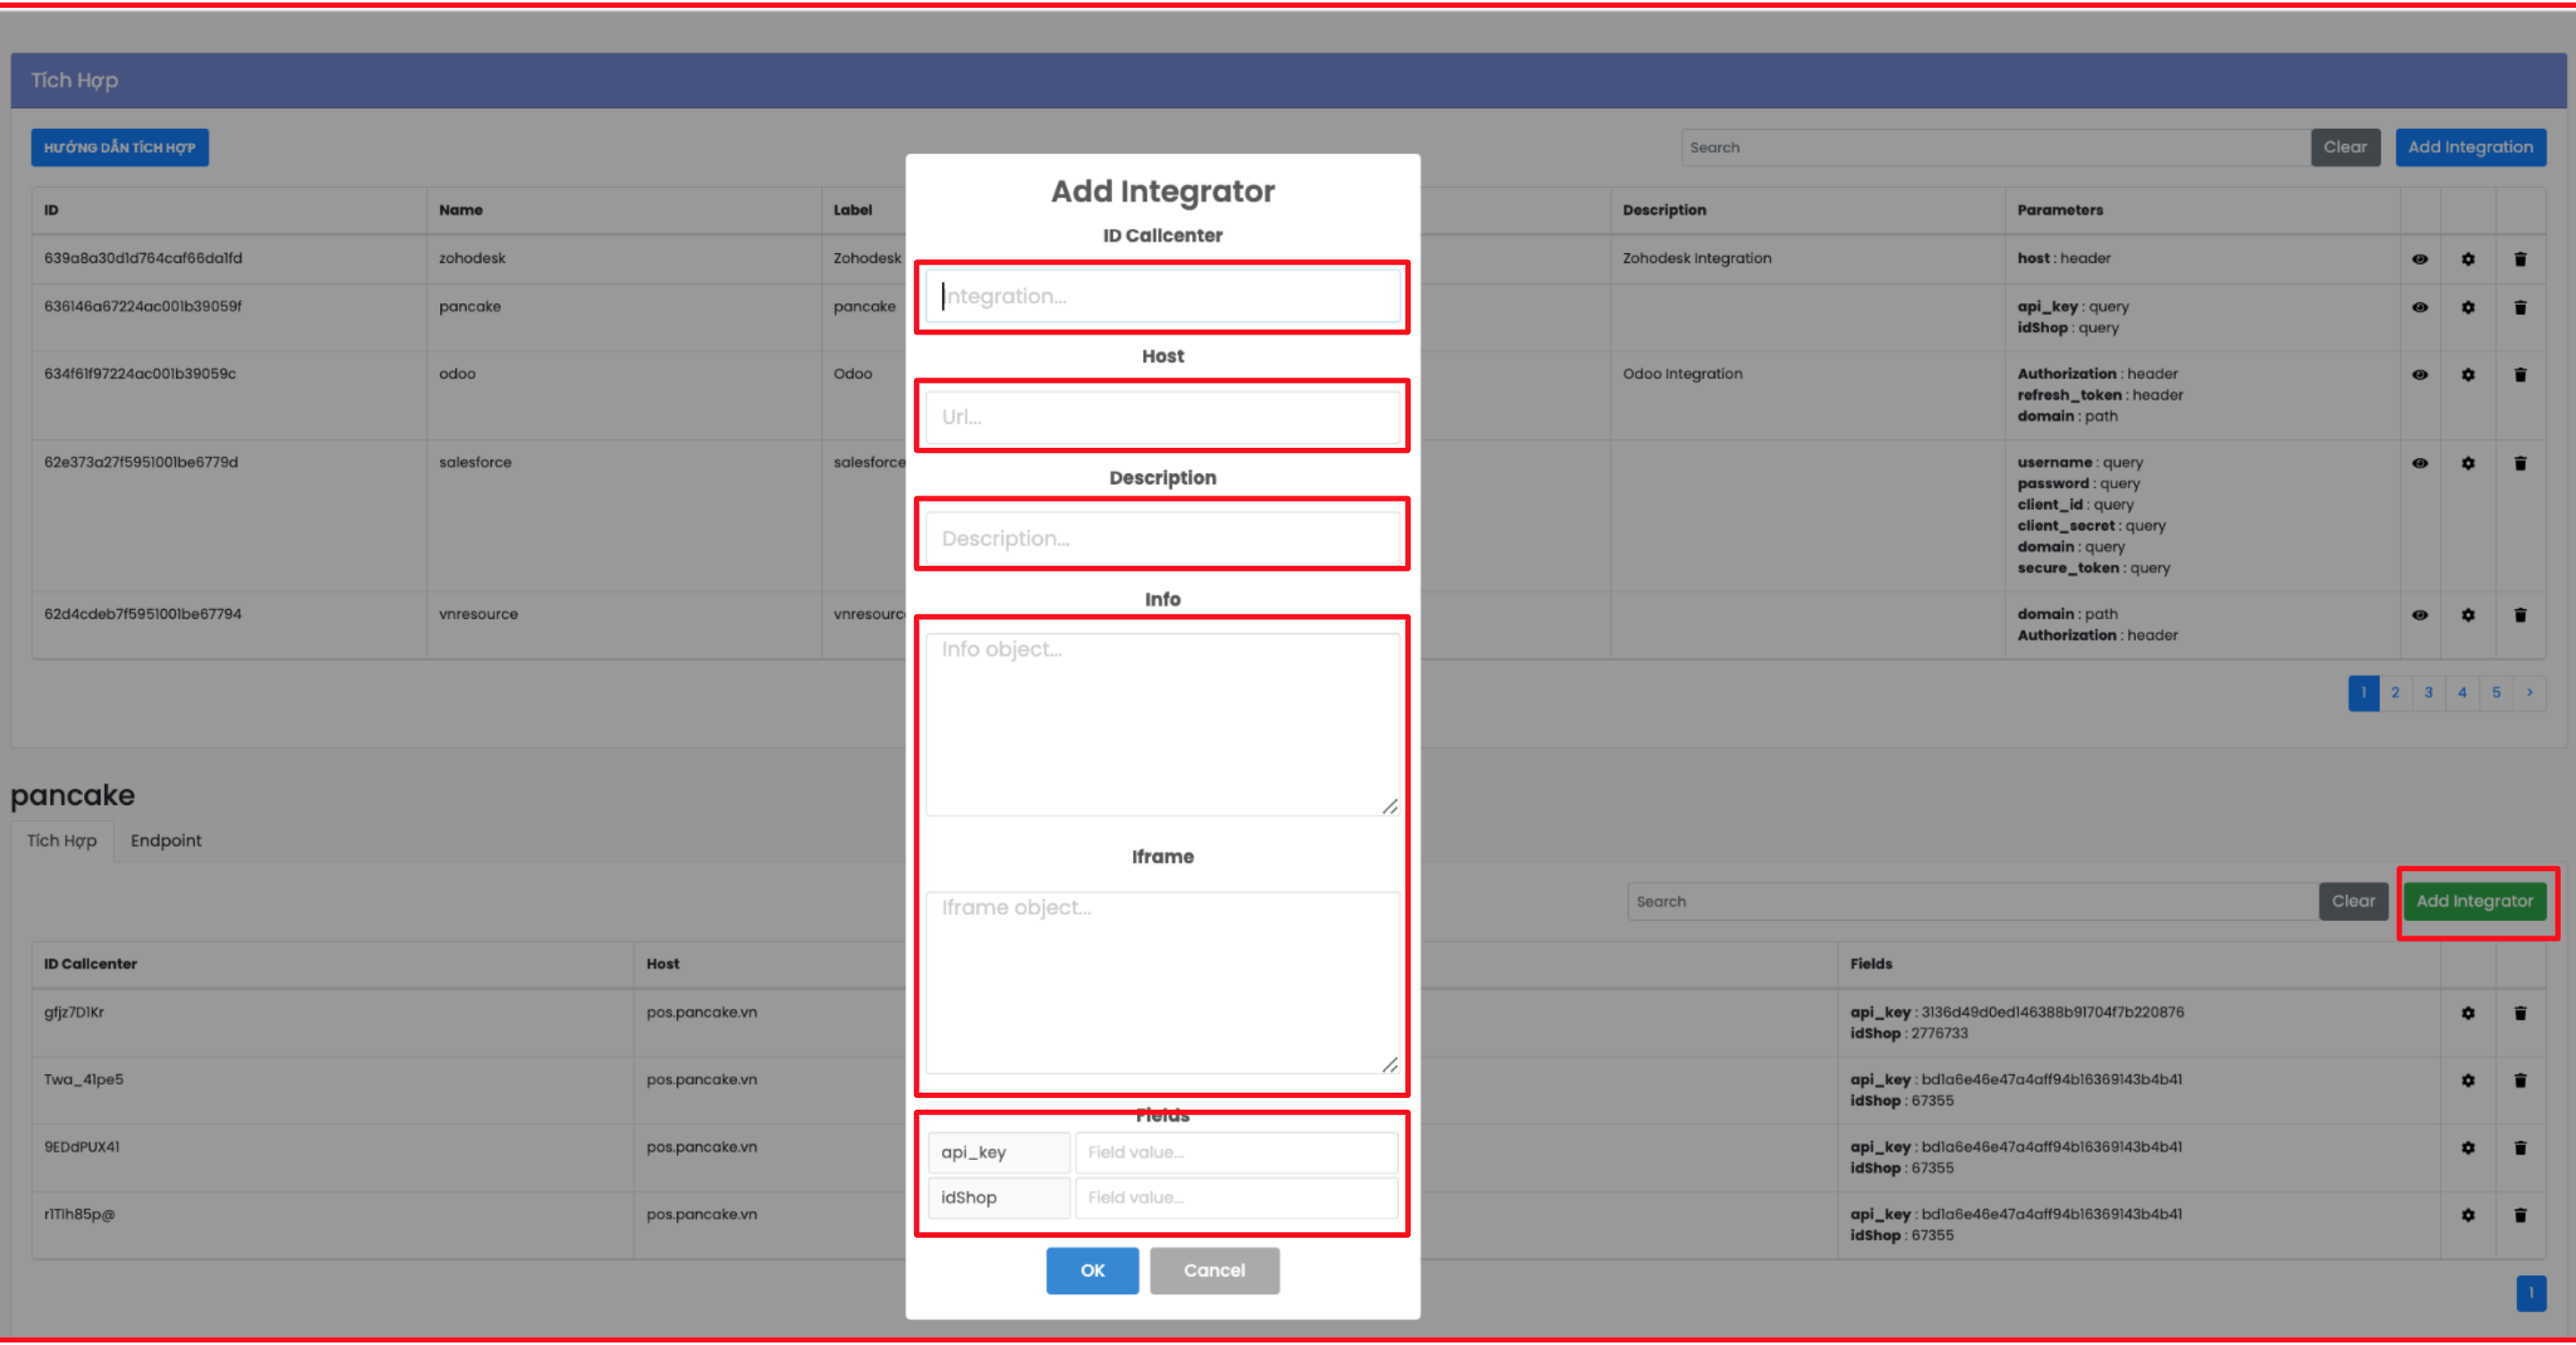Open gear settings for 9EDdPUX41 row

(2467, 1148)
